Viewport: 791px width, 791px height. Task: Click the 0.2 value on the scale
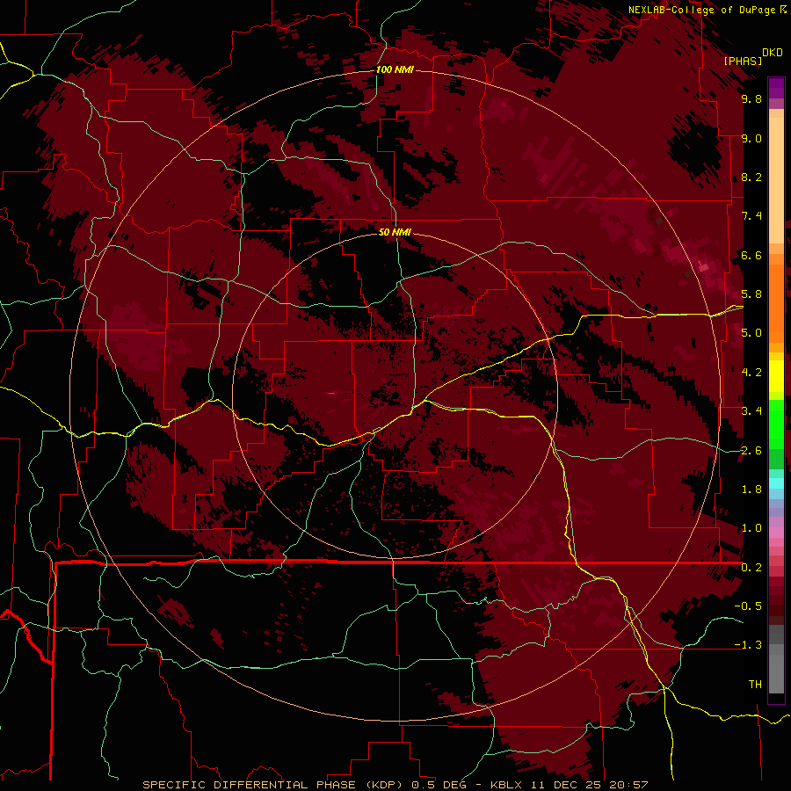pyautogui.click(x=751, y=568)
